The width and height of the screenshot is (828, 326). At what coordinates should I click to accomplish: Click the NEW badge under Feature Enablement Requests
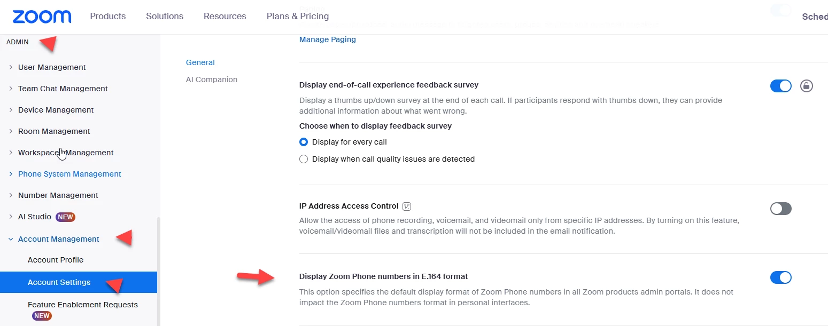tap(42, 316)
